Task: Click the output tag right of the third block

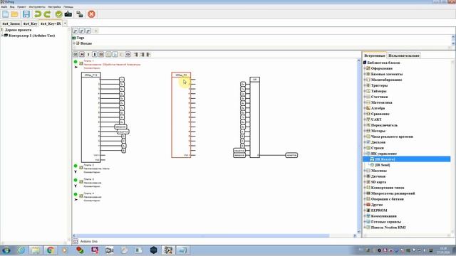Action: click(x=291, y=155)
